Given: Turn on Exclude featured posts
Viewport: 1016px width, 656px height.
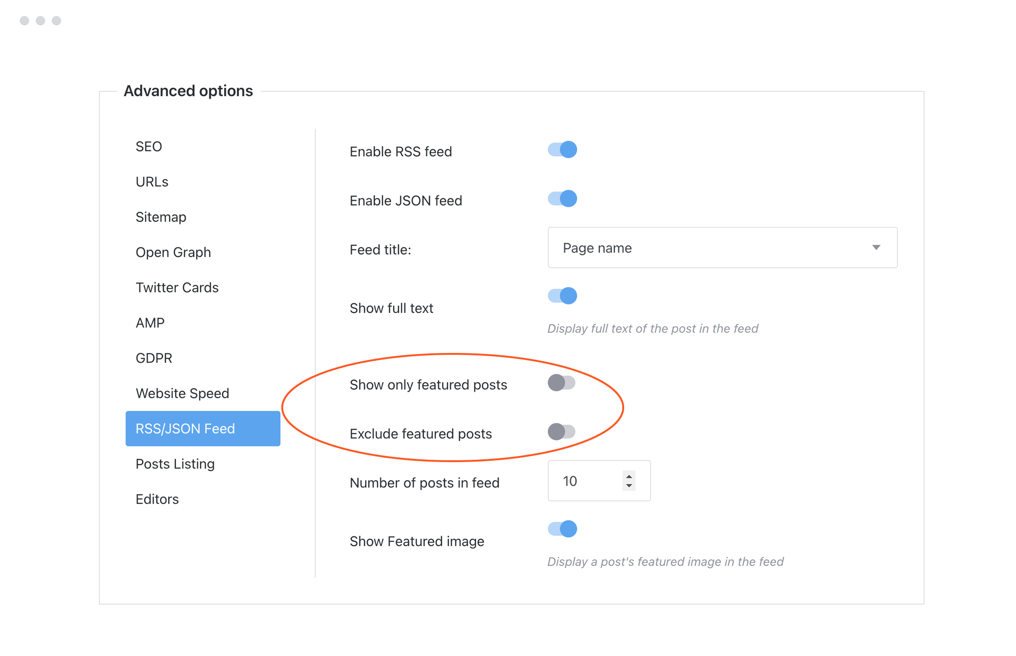Looking at the screenshot, I should click(x=562, y=432).
